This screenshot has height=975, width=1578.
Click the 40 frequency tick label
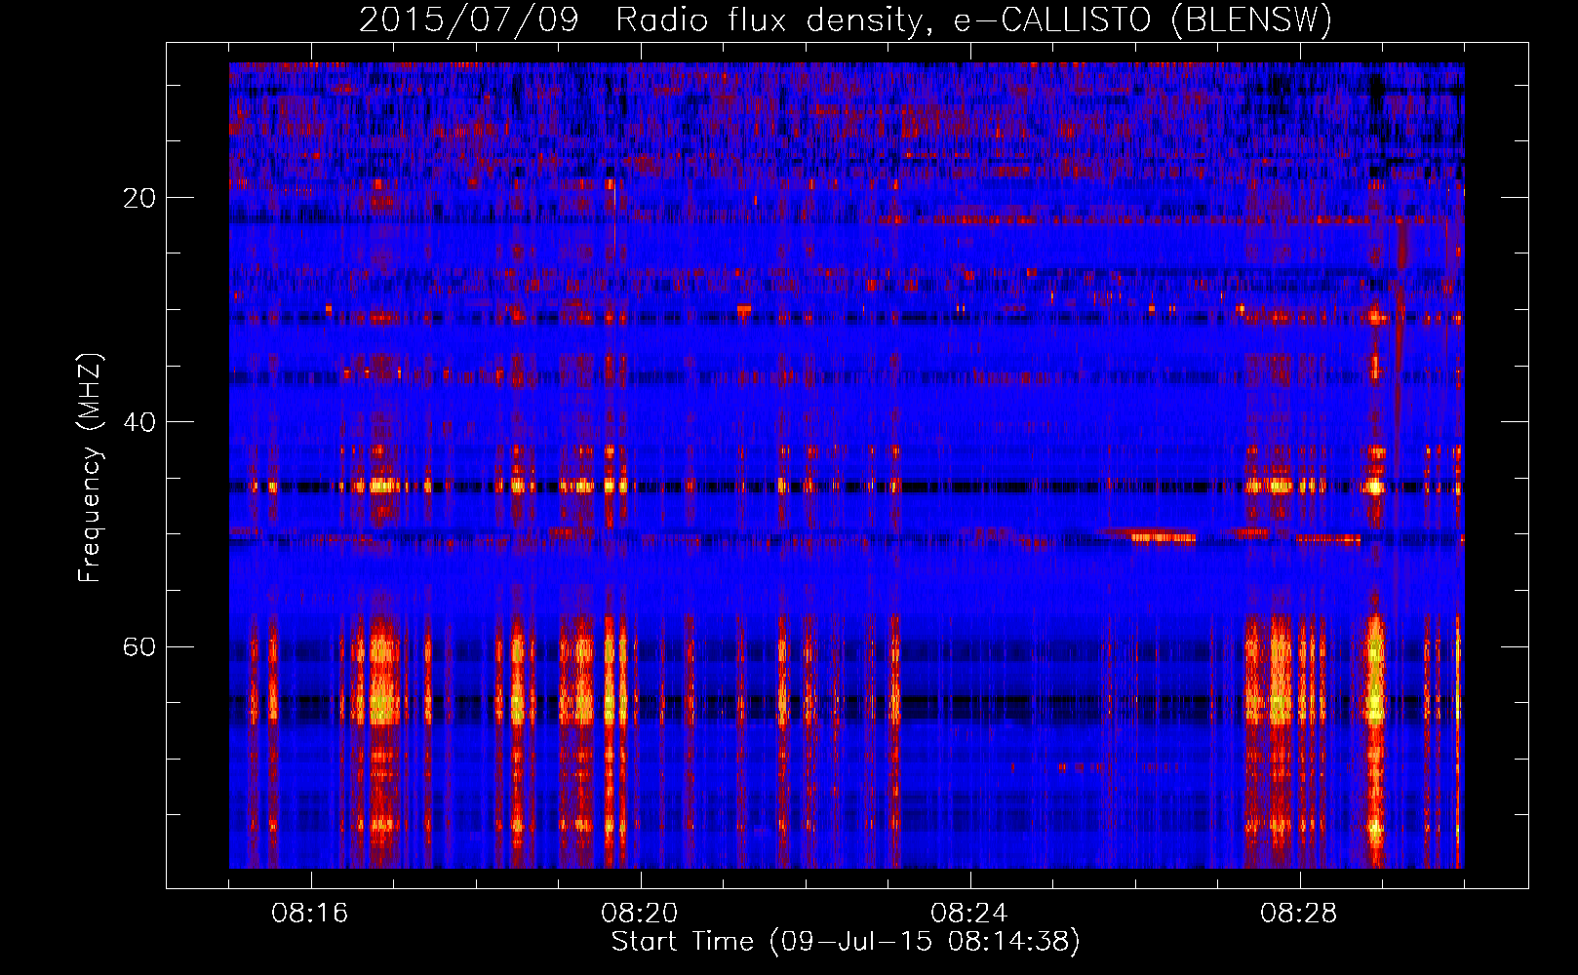tap(139, 422)
